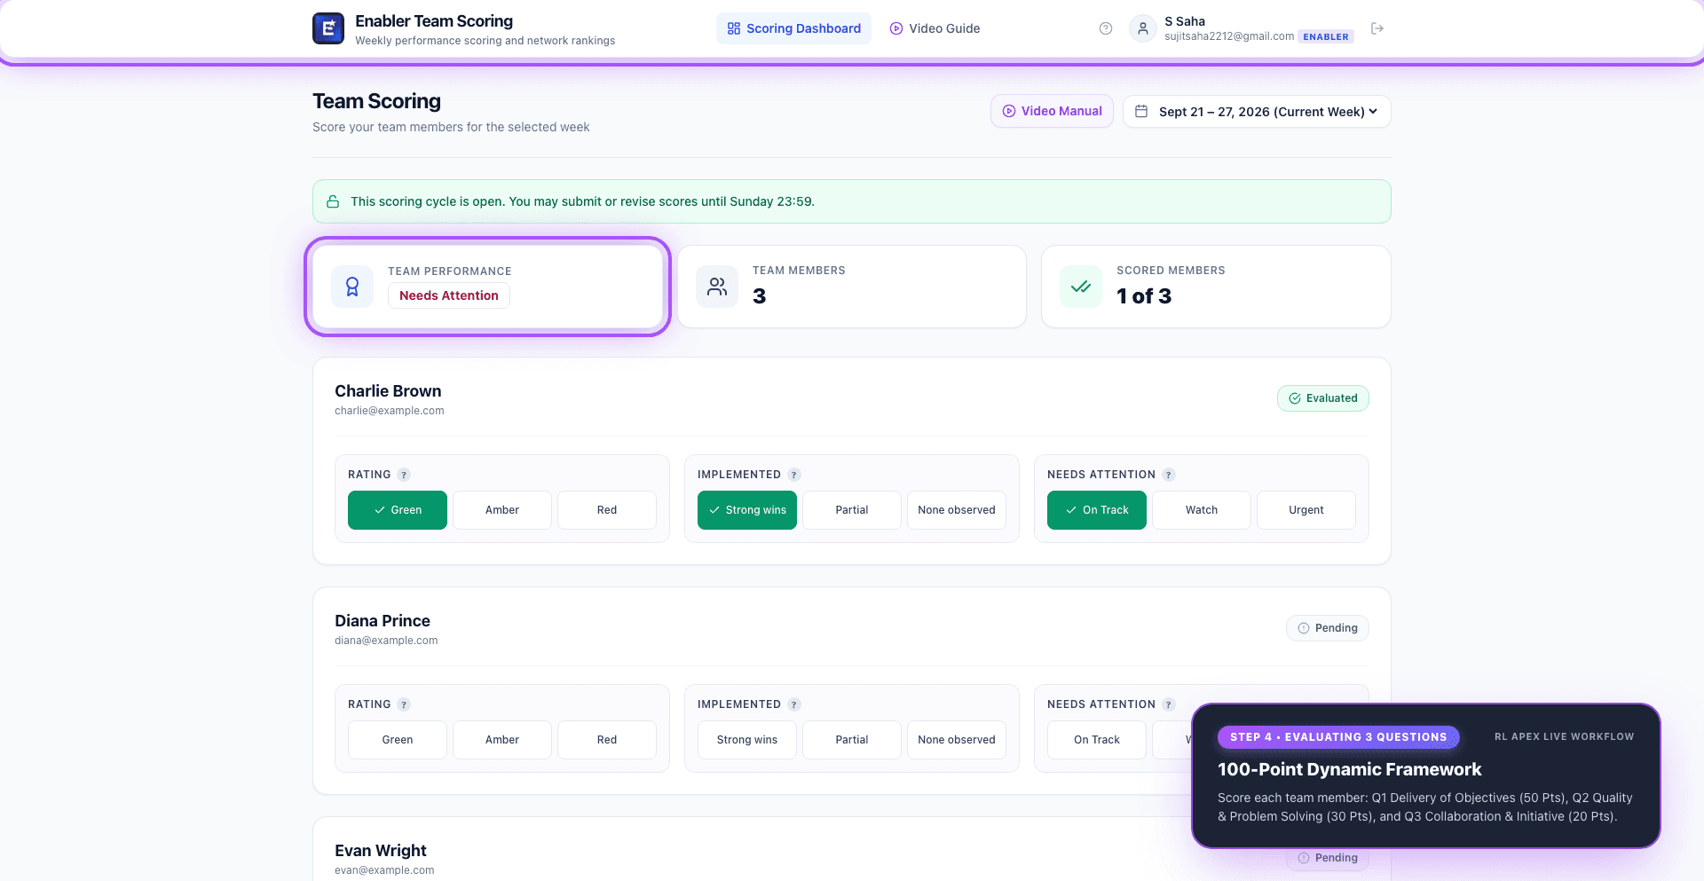The image size is (1704, 881).
Task: Choose Partial implemented for Charlie Brown
Action: tap(852, 510)
